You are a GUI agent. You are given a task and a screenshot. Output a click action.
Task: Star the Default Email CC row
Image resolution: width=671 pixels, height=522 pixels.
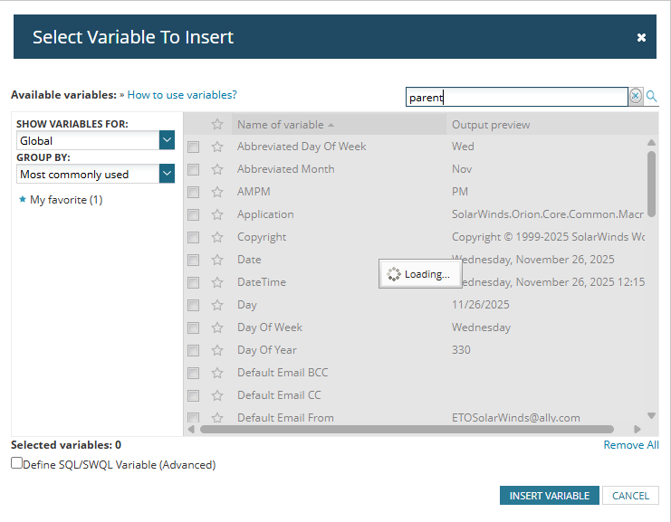click(217, 396)
